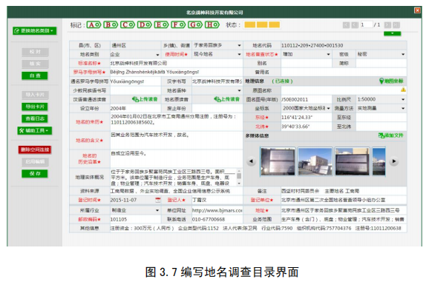Click the 别名 empty input field

point(306,63)
